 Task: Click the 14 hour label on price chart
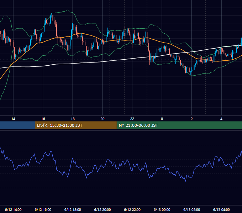(x=13, y=119)
